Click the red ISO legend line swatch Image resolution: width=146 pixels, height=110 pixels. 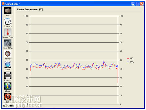tap(128, 58)
